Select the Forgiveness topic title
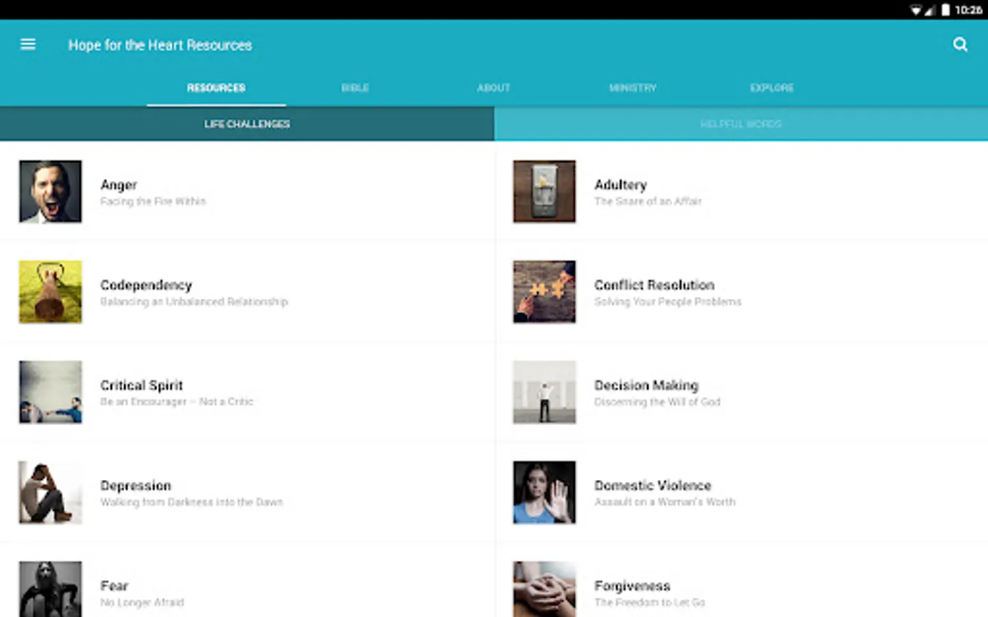988x617 pixels. (x=632, y=586)
